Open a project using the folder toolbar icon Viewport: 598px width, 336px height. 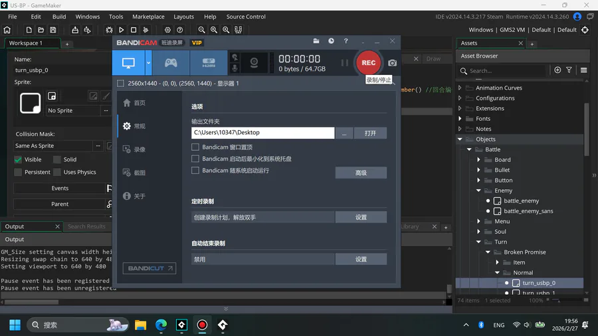[x=41, y=30]
